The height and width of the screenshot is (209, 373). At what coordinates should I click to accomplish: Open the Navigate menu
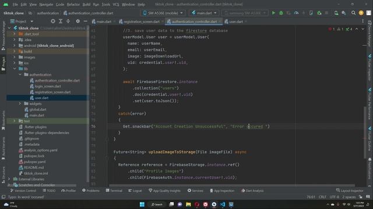coord(46,5)
